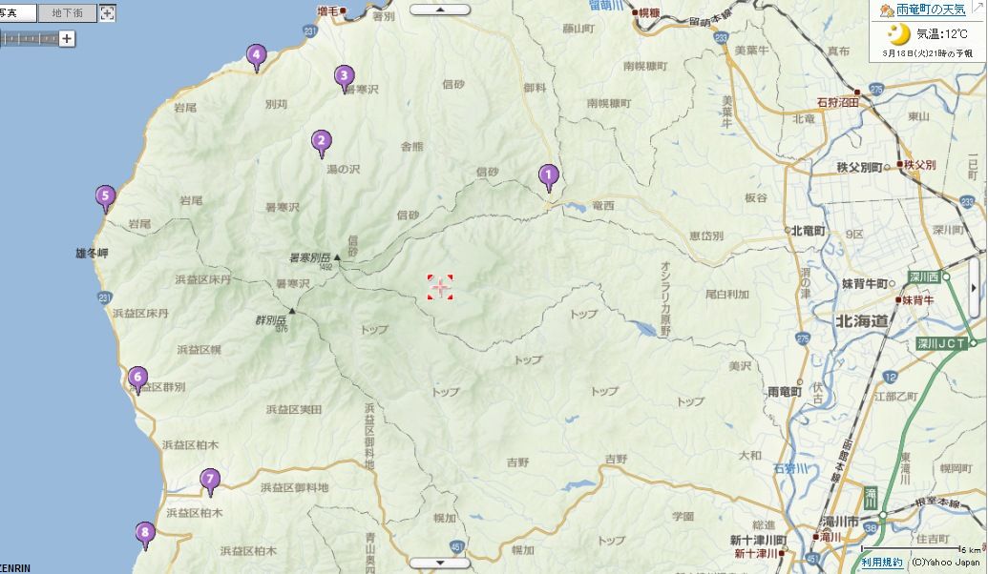Click purple map pin number 7

click(210, 482)
